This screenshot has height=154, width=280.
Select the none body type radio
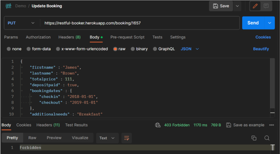(x=9, y=49)
